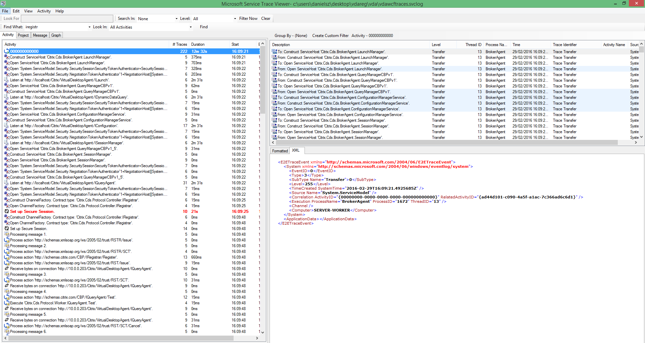The image size is (645, 343).
Task: Click the Filter Now button
Action: 248,18
